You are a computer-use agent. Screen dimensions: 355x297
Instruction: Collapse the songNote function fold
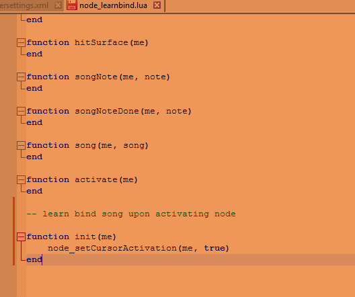pos(21,77)
